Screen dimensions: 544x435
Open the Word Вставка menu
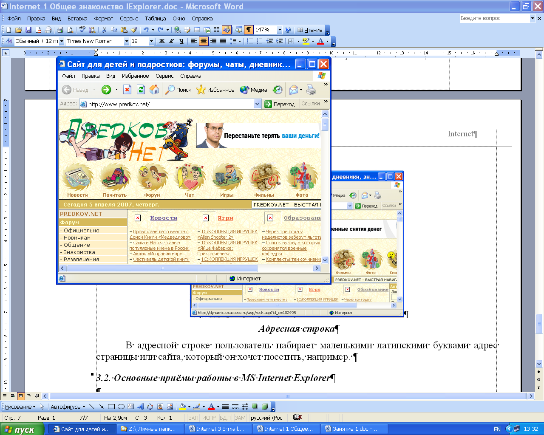(x=77, y=18)
